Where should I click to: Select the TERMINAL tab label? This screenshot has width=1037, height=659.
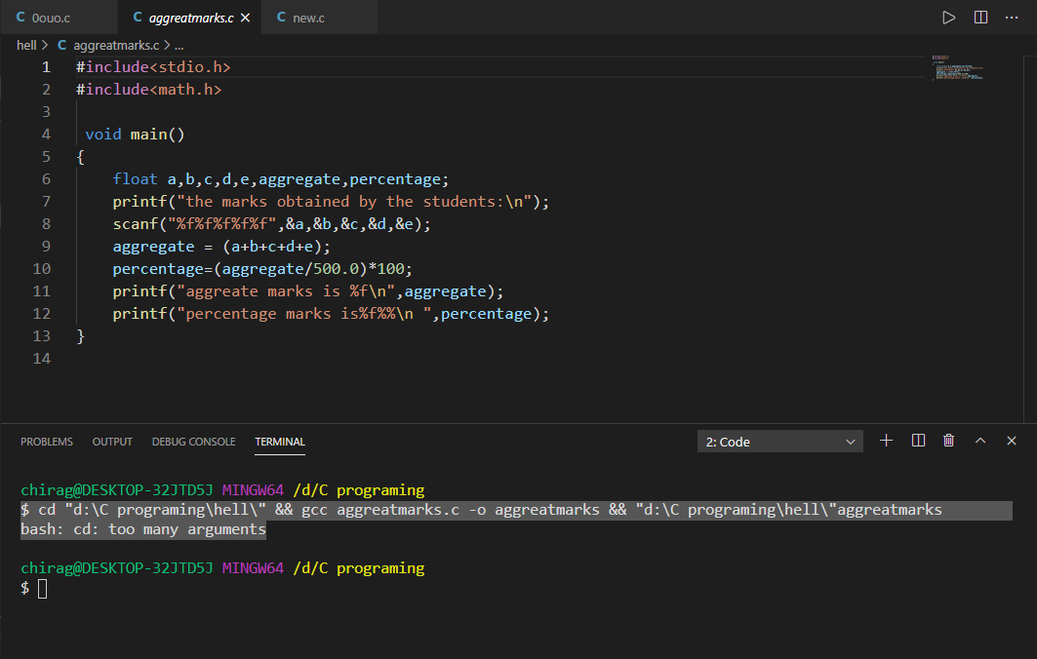280,441
